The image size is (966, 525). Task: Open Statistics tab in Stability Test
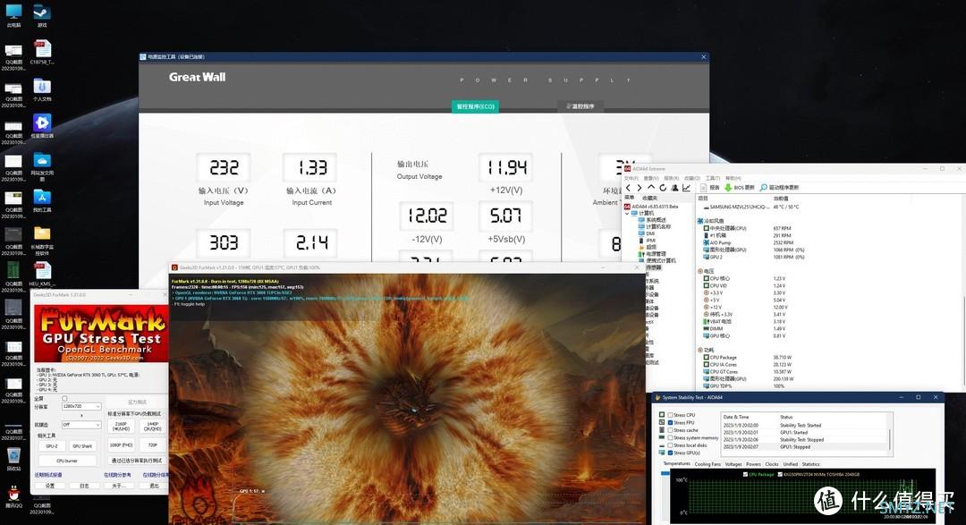(810, 464)
